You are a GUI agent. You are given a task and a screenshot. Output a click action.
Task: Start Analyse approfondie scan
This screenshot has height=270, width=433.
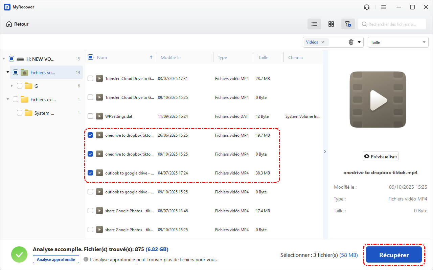[56, 259]
